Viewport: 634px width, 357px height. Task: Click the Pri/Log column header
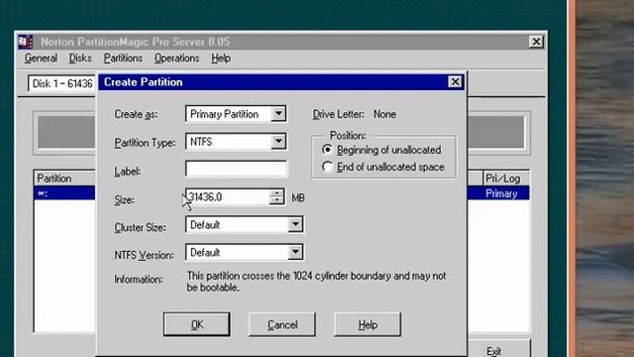click(x=506, y=178)
